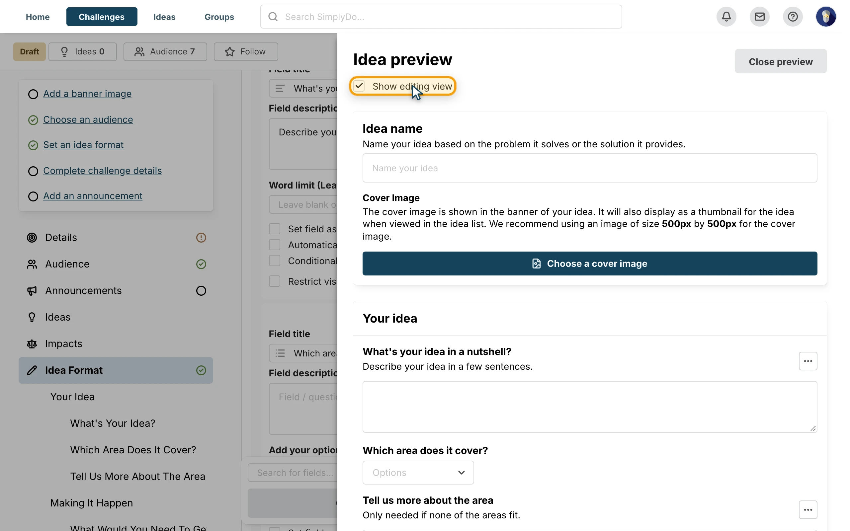The image size is (850, 531).
Task: Tick the Automatically checkbox
Action: tap(275, 245)
